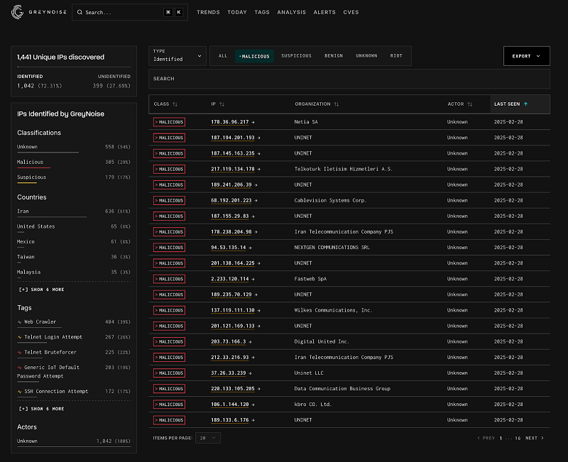Click the Suspicious classification yellow bar entry
Viewport: 568px width, 462px height.
pyautogui.click(x=74, y=178)
